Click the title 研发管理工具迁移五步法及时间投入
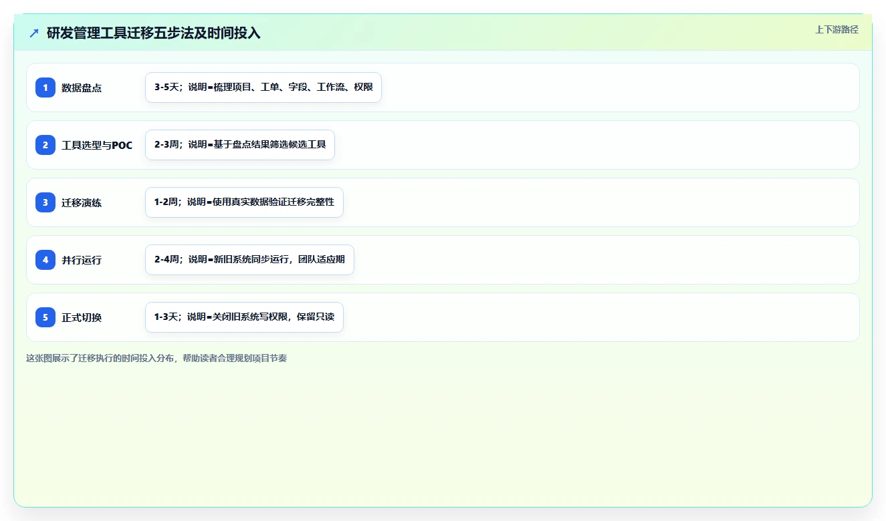The width and height of the screenshot is (886, 521). click(x=154, y=33)
